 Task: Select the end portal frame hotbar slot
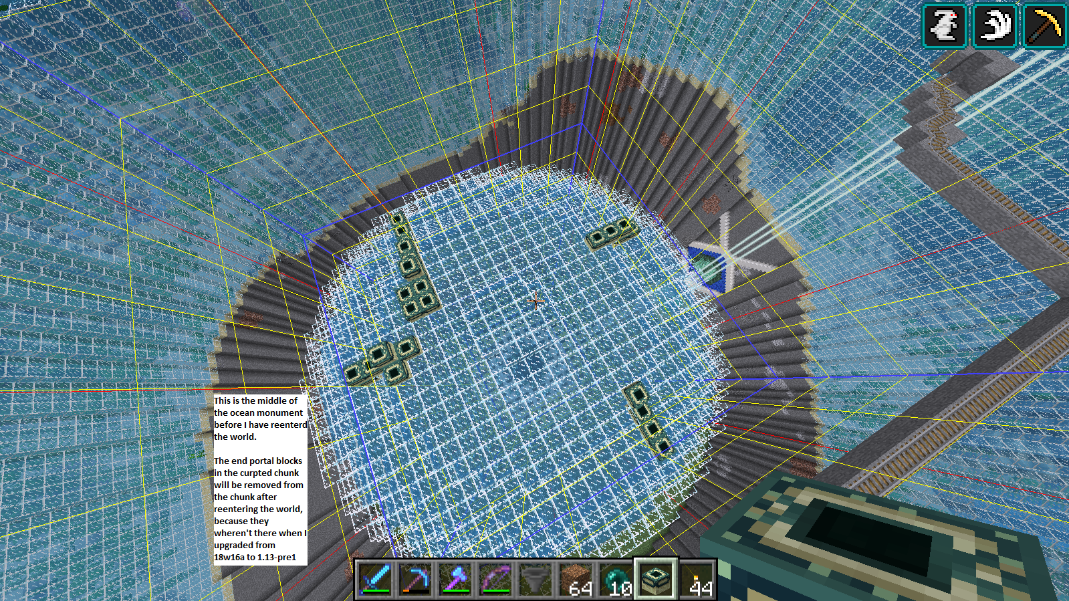tap(656, 578)
